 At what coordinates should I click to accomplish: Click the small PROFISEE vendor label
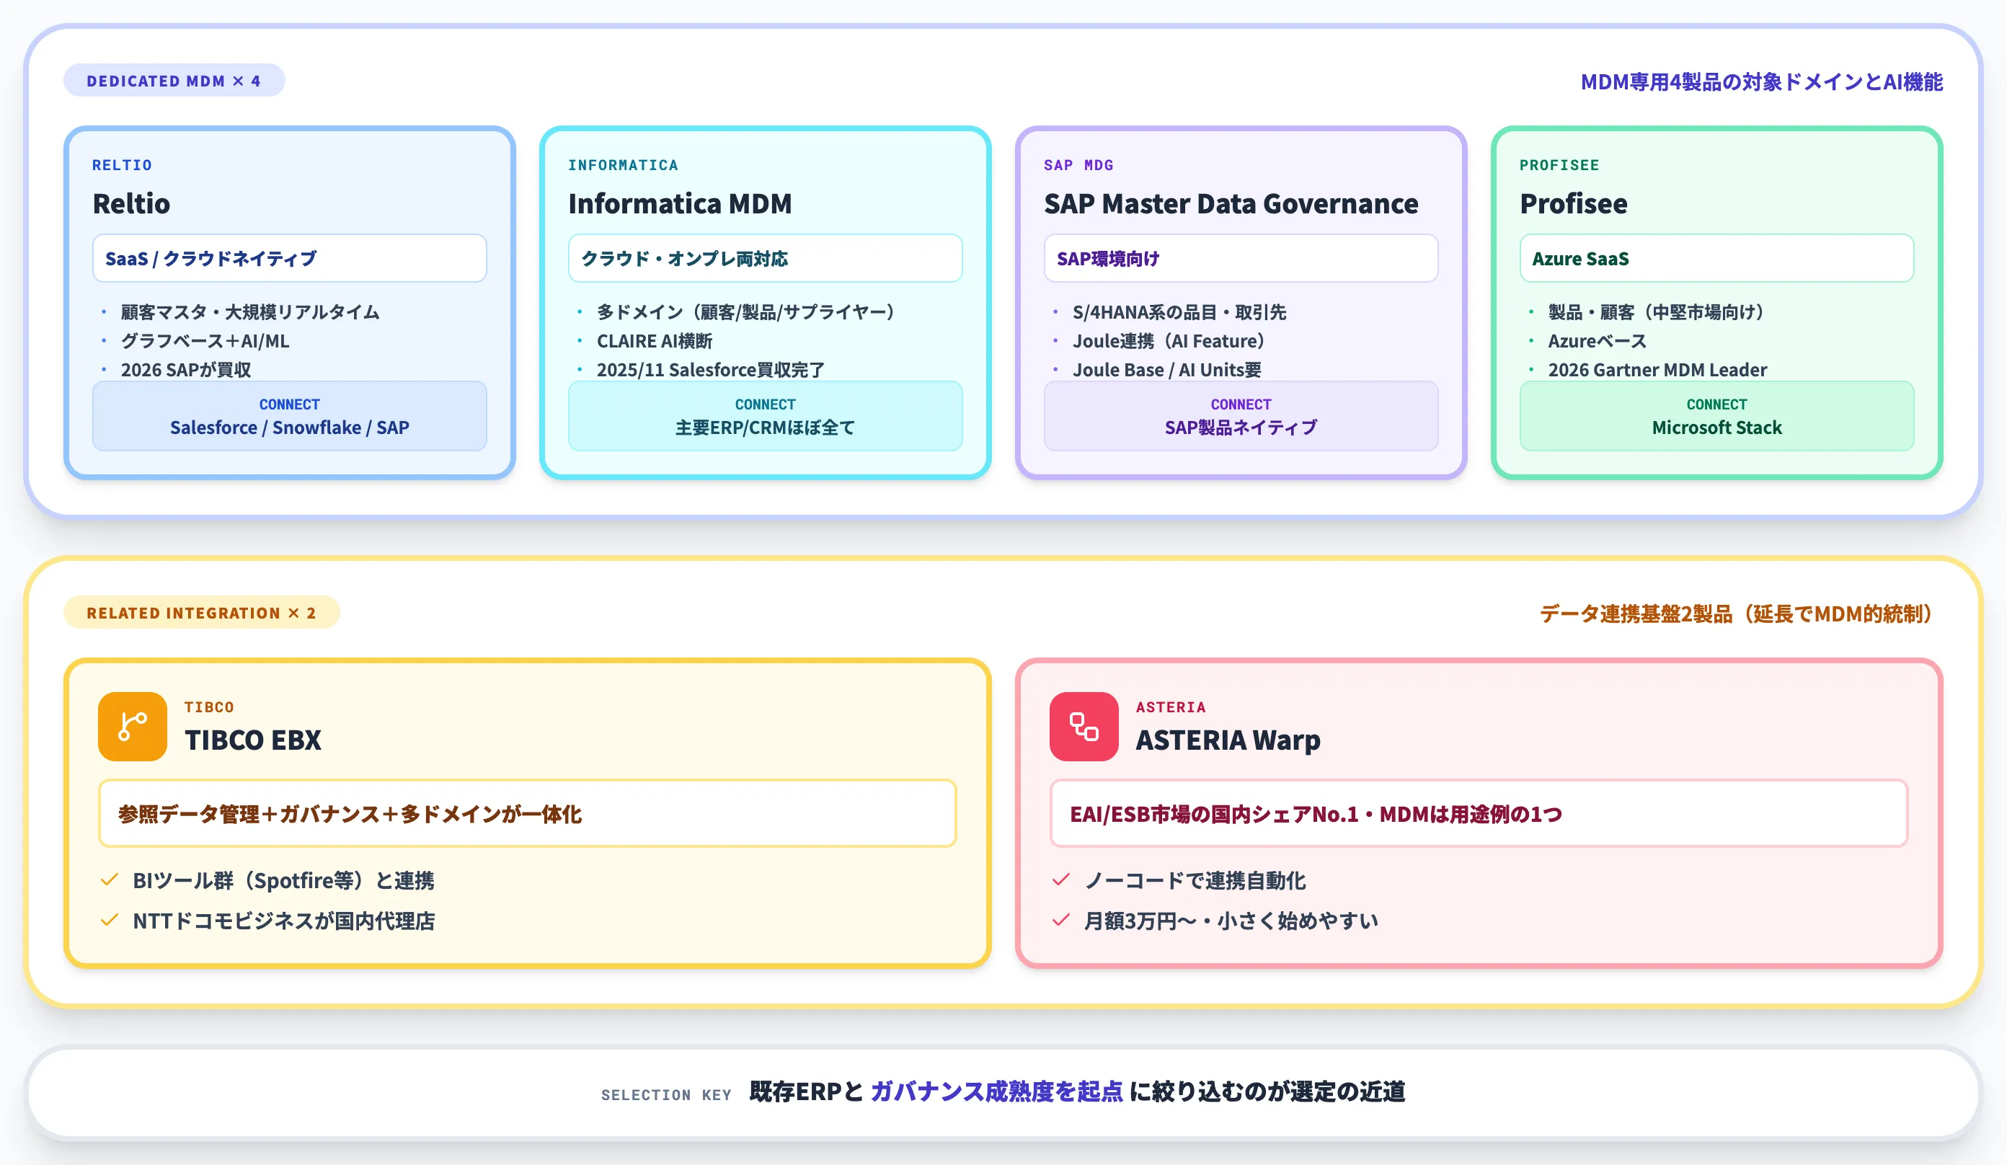(1559, 165)
